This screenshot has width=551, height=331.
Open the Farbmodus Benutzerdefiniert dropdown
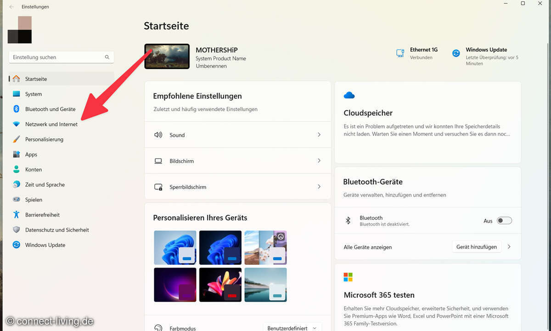pos(292,328)
